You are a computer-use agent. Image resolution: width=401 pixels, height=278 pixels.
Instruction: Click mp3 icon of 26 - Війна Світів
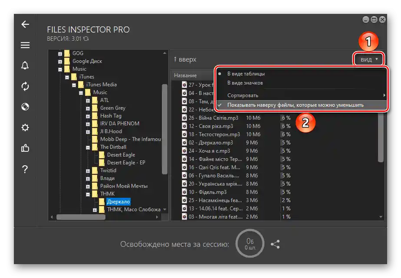point(184,118)
